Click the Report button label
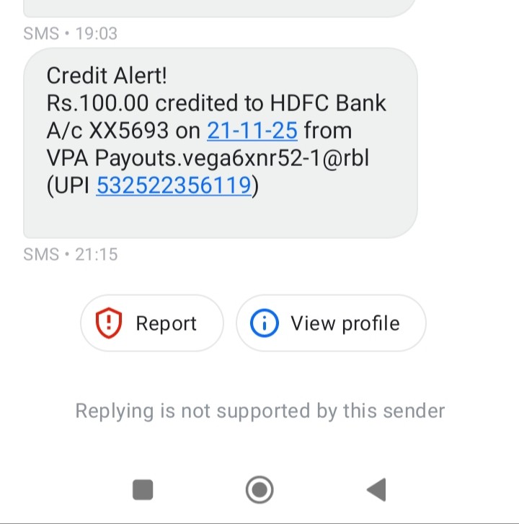The height and width of the screenshot is (524, 519). 166,323
